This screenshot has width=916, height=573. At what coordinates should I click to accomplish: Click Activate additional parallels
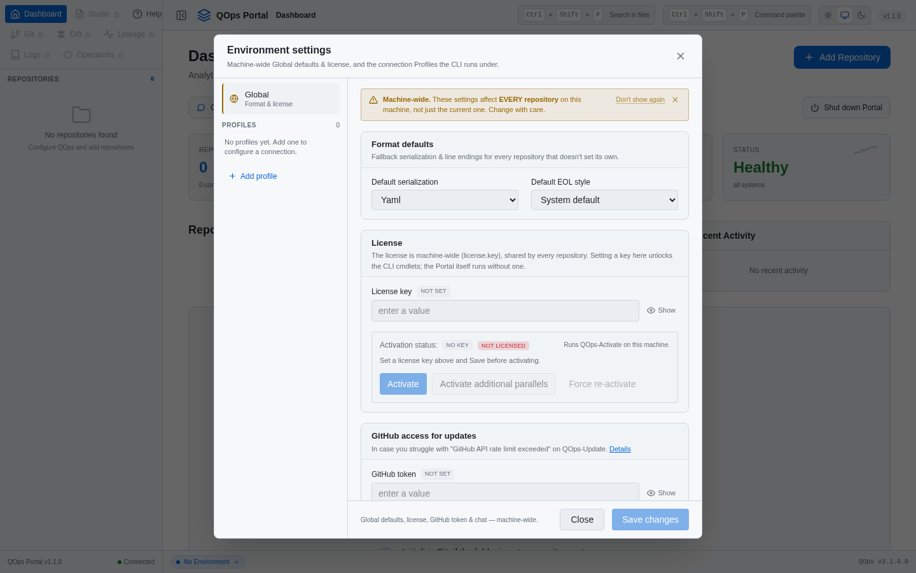(494, 384)
